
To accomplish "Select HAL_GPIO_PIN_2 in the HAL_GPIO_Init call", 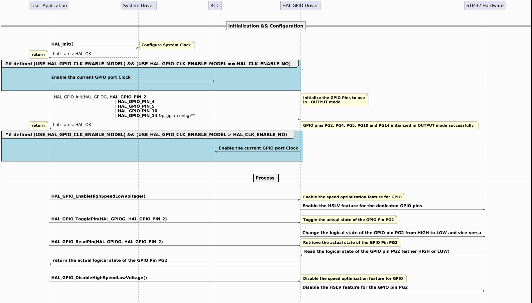I will (128, 97).
